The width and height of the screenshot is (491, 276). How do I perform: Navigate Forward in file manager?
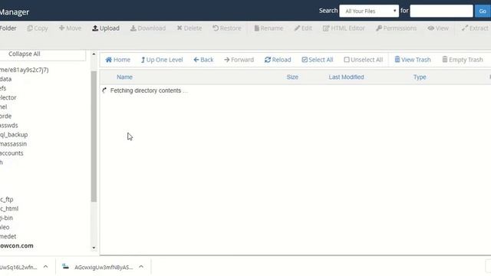[x=239, y=60]
